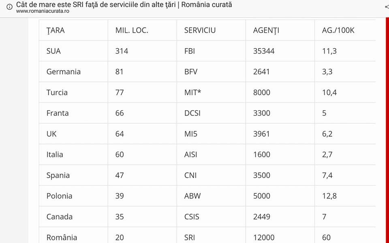Click the MI5 service cell

tap(190, 134)
